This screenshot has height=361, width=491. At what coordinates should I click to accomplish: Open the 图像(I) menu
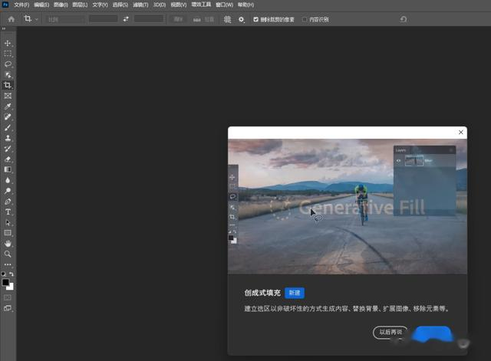61,5
